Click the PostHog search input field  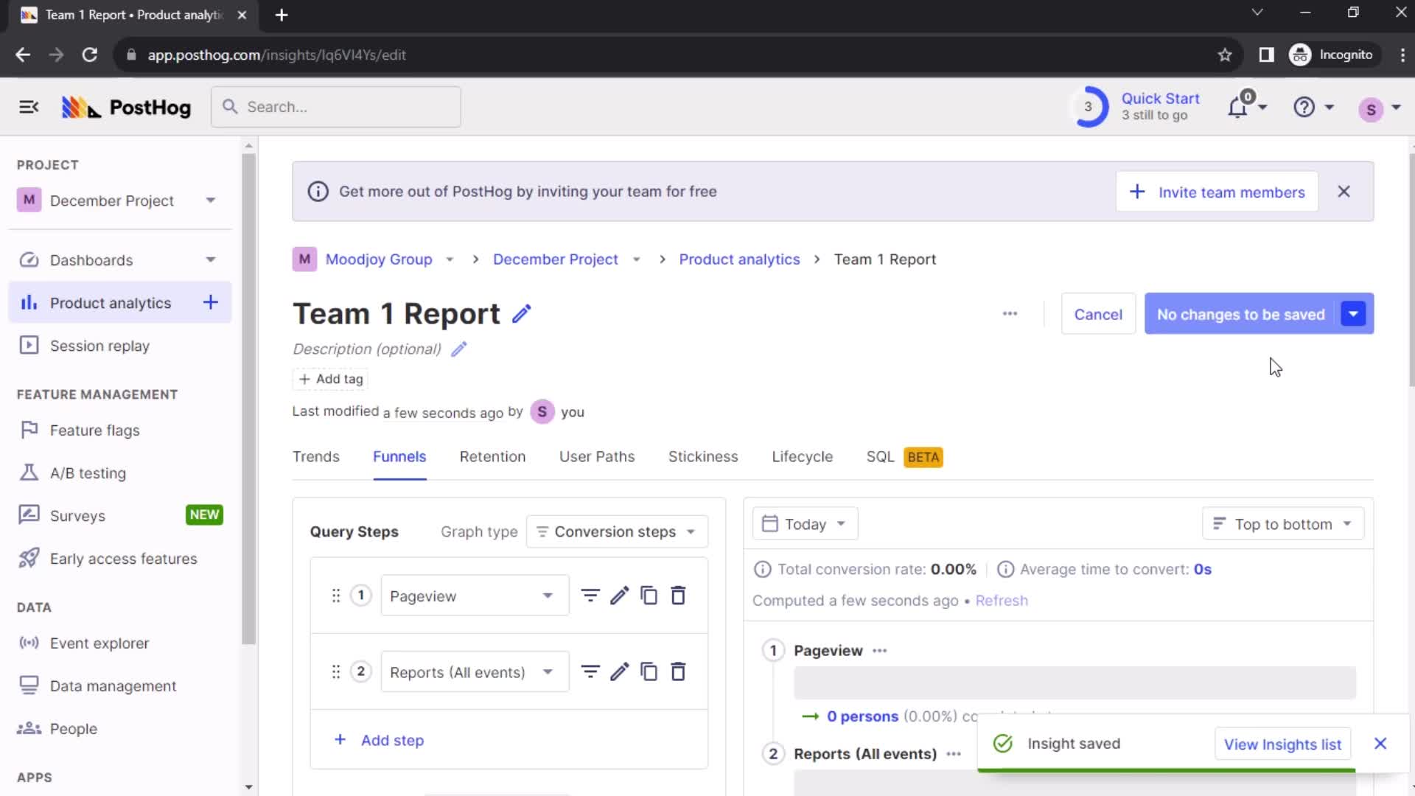(335, 107)
